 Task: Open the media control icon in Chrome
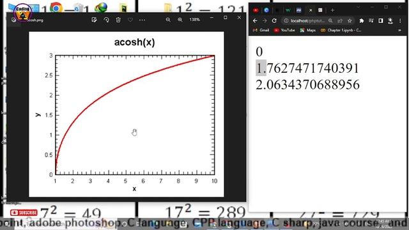point(371,20)
